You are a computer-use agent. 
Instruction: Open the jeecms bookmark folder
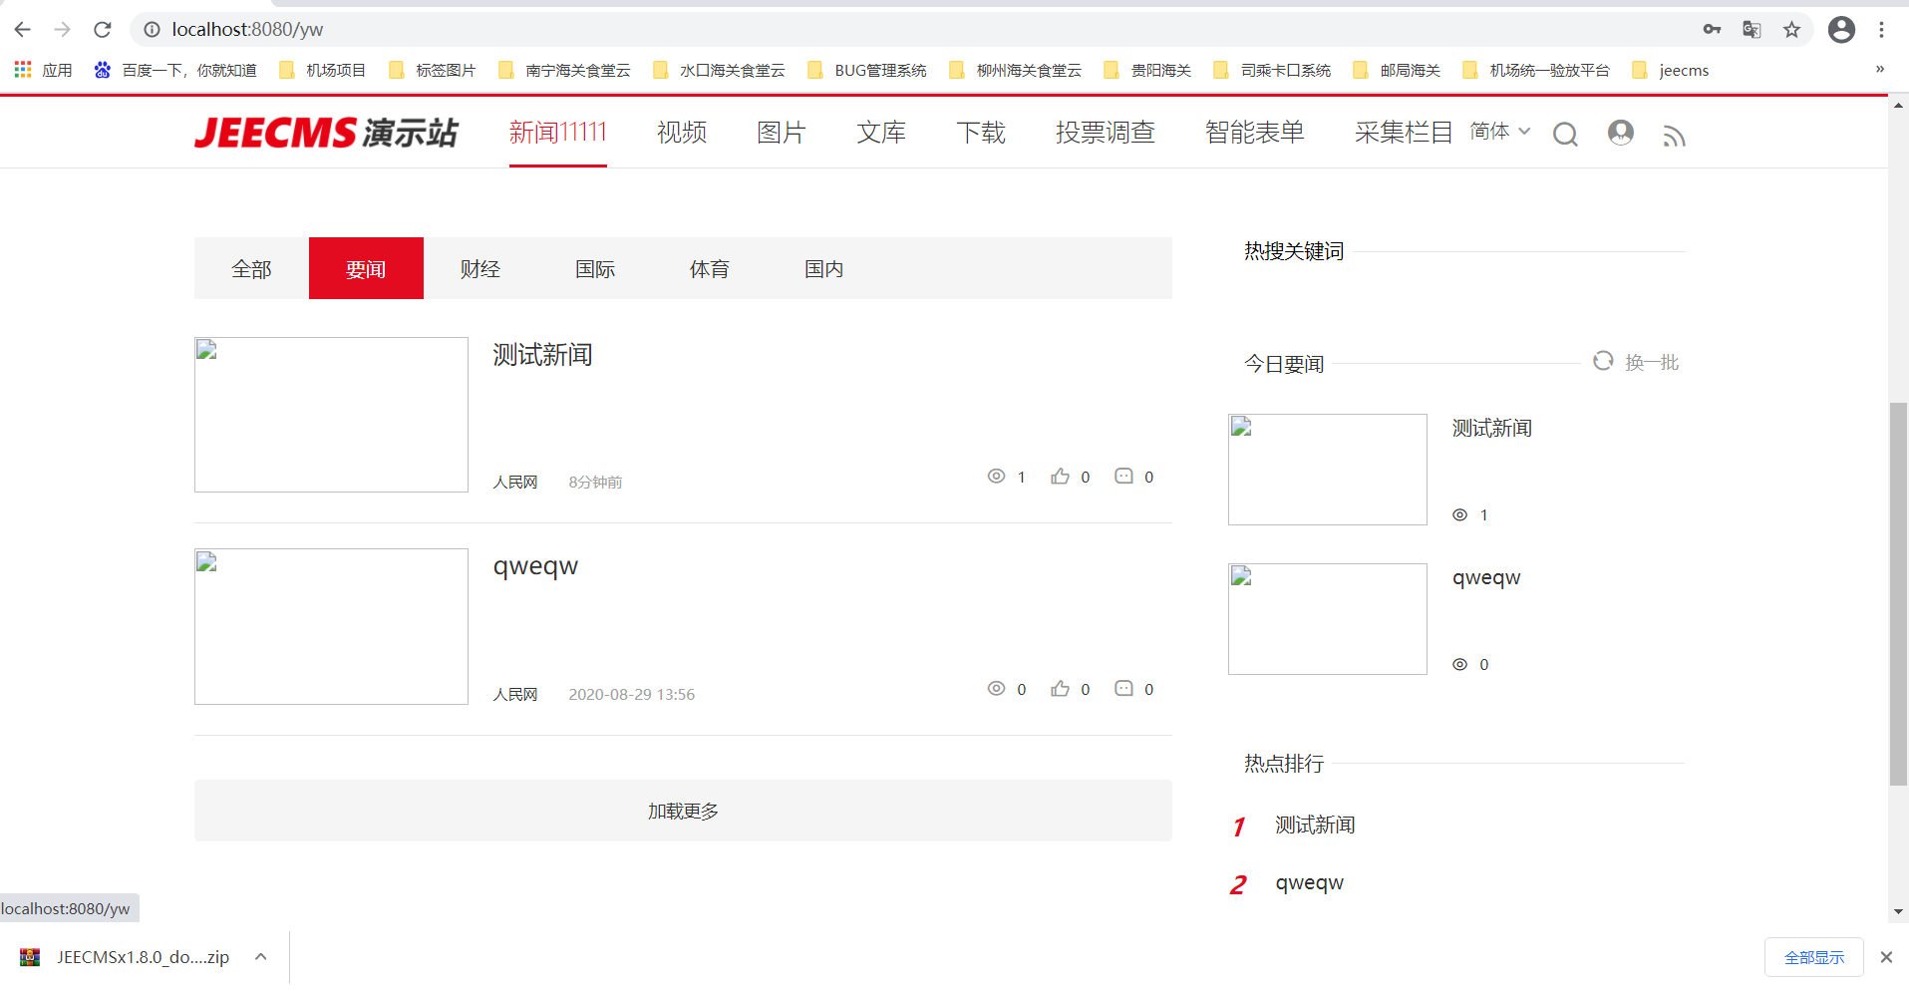pos(1671,70)
